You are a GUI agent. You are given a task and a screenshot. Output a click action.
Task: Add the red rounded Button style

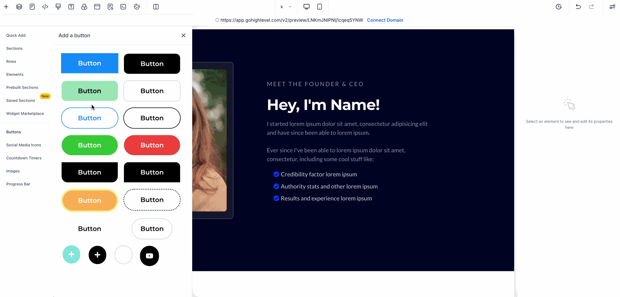coord(152,145)
